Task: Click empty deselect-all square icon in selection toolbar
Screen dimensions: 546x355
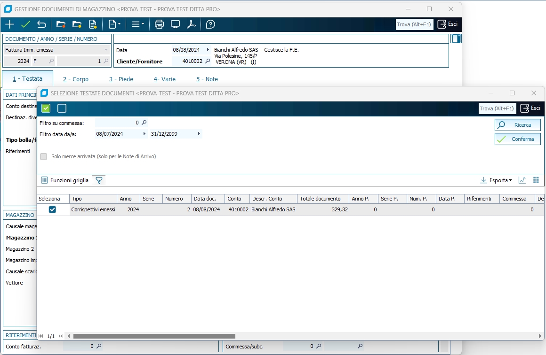Action: pyautogui.click(x=62, y=108)
